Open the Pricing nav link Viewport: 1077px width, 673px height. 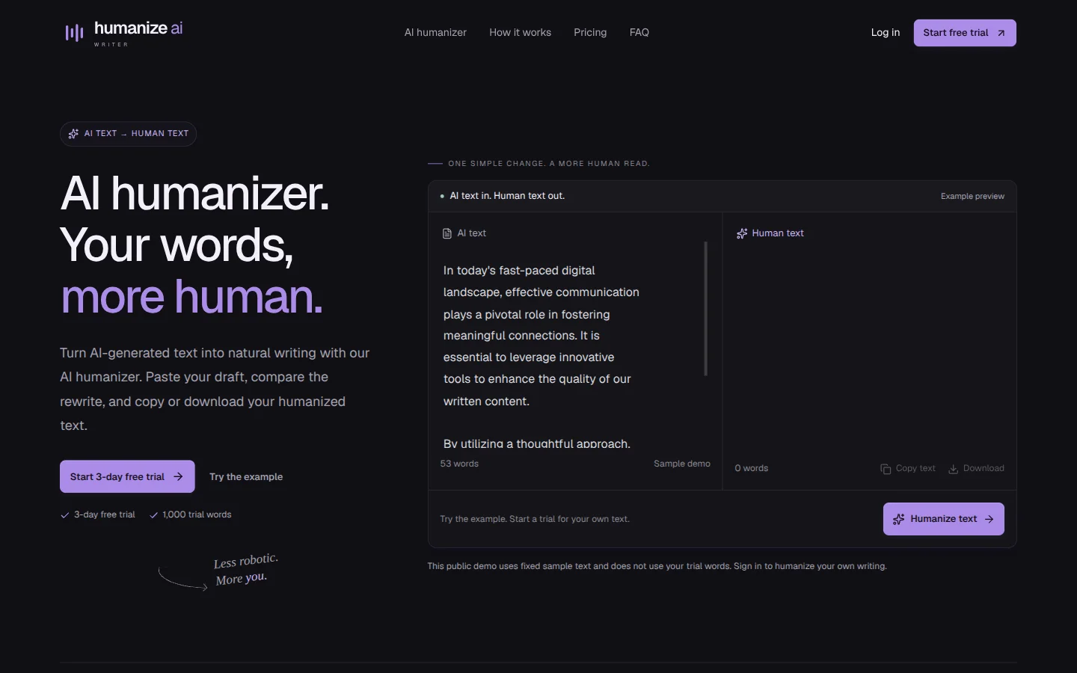pyautogui.click(x=590, y=32)
